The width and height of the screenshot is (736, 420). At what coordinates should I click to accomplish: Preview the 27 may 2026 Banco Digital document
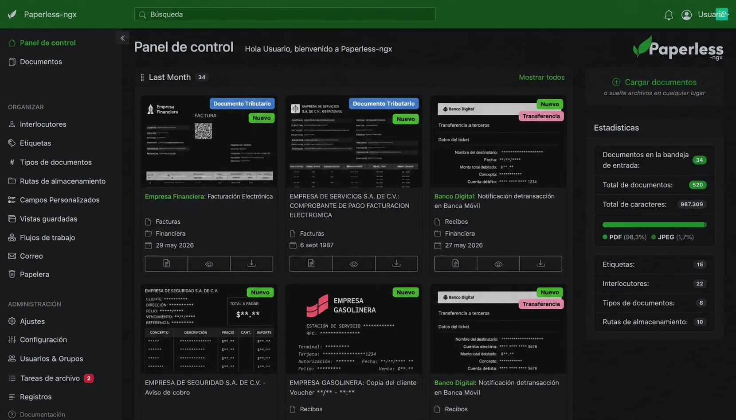[498, 264]
